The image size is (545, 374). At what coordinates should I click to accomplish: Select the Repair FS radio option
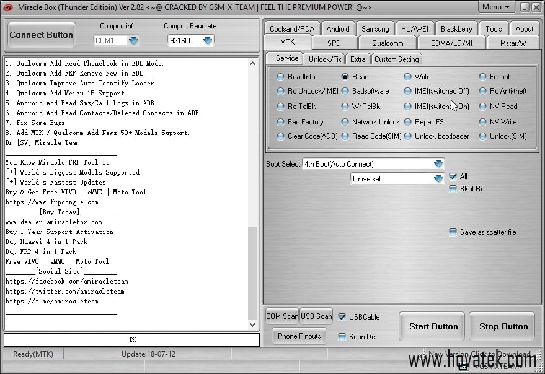pos(407,122)
